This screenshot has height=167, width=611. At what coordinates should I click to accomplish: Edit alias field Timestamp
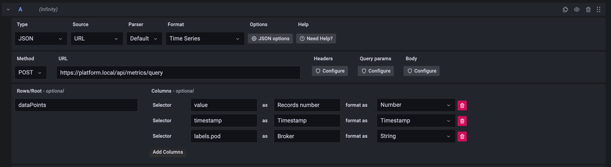[307, 120]
